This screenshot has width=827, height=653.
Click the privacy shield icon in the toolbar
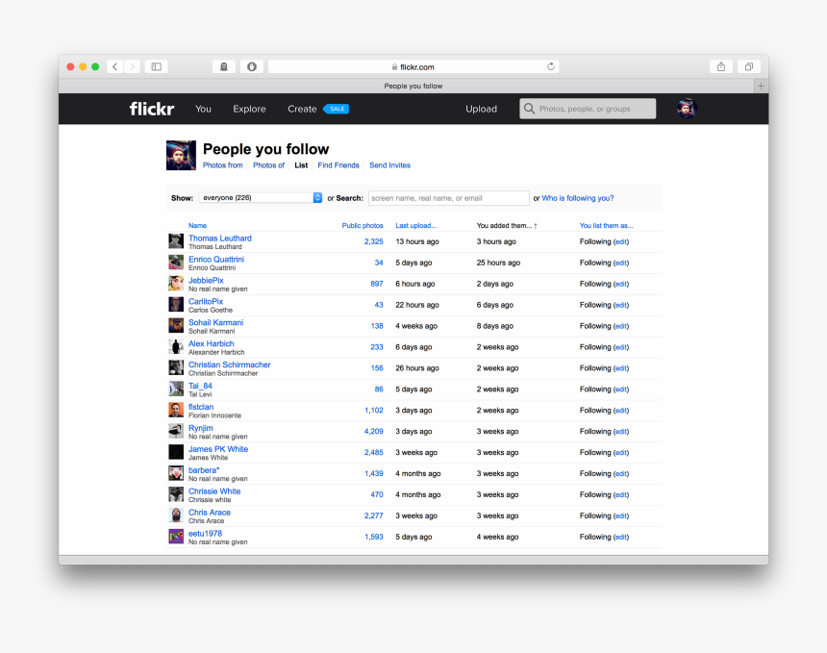click(251, 66)
